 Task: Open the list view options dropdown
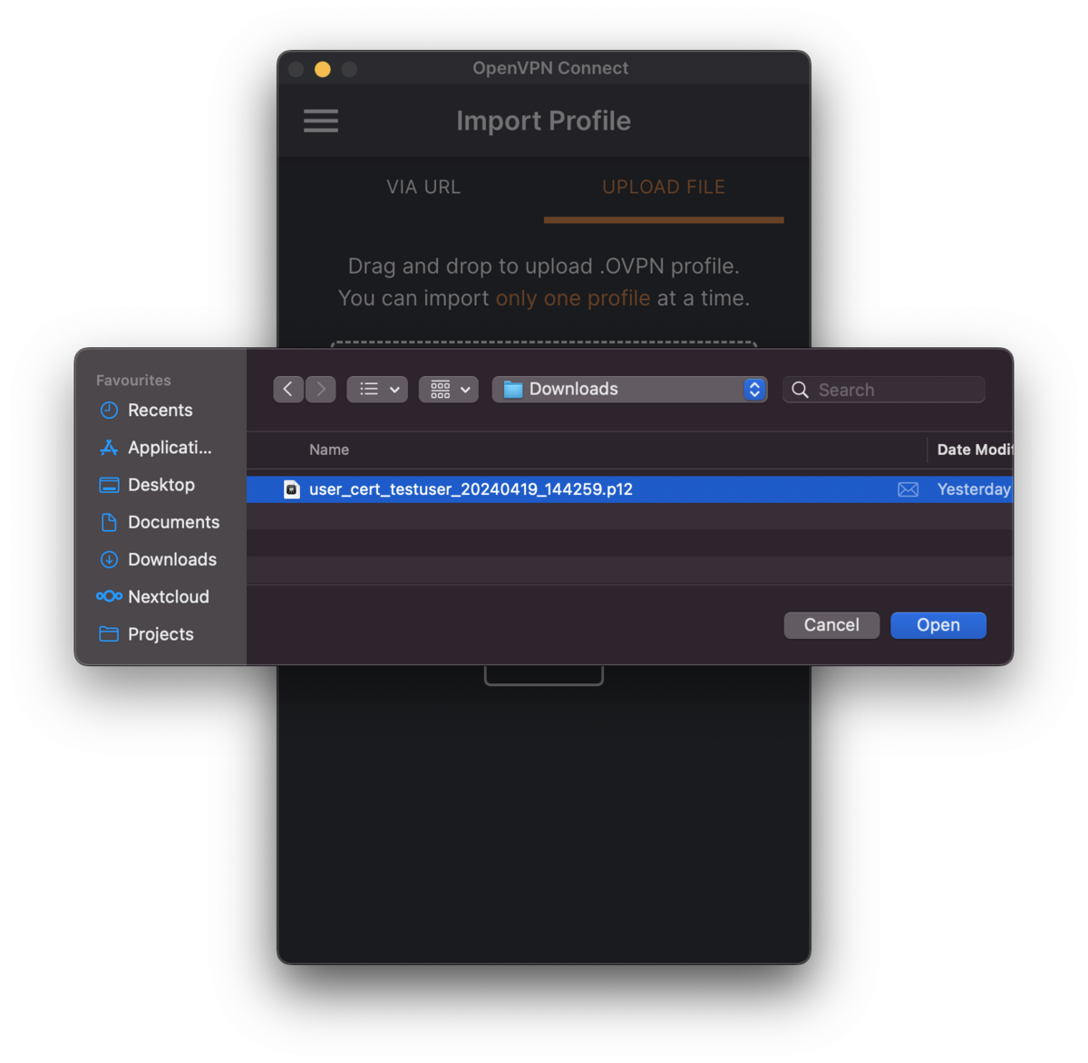pyautogui.click(x=377, y=389)
